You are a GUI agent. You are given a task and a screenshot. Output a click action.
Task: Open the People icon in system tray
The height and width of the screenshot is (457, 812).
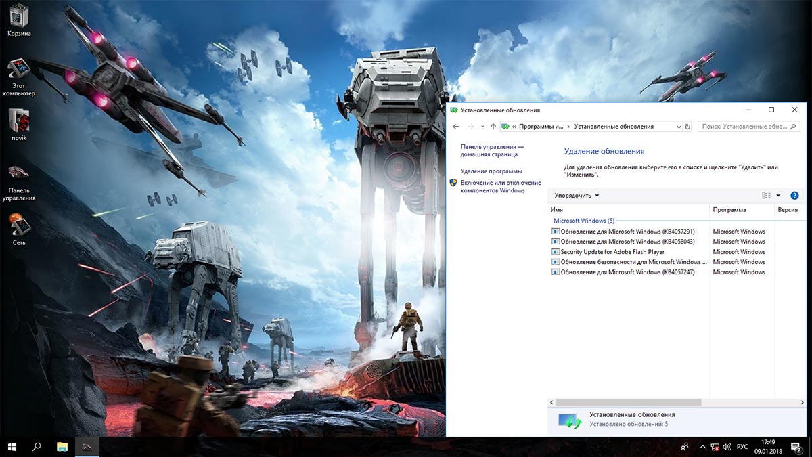[685, 447]
